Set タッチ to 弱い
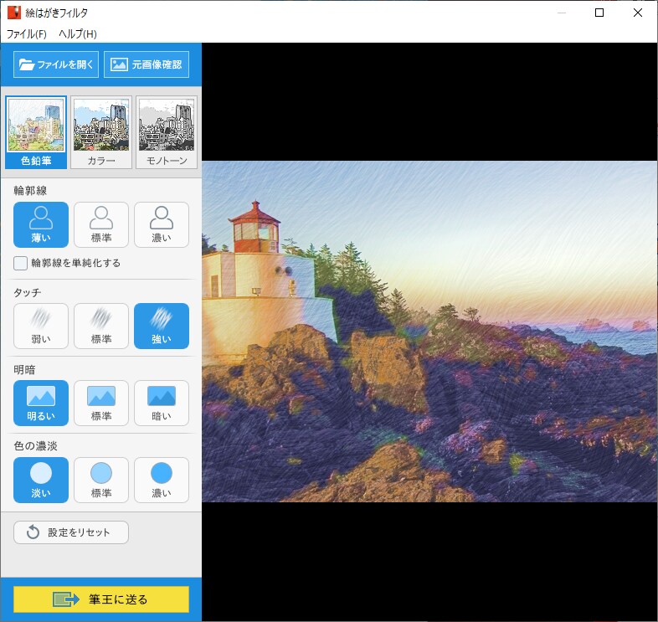Screen dimensions: 658x622 [x=41, y=326]
